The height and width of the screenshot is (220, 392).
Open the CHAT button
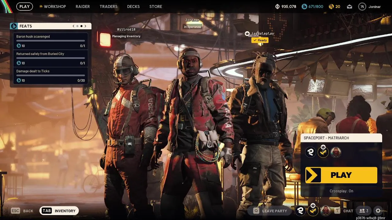[344, 211]
